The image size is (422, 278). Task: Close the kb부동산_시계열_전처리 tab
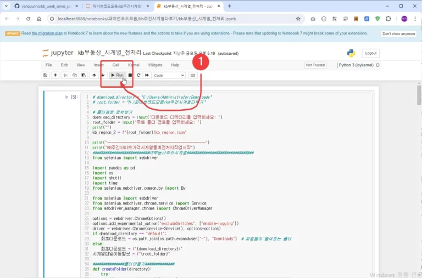[x=219, y=6]
